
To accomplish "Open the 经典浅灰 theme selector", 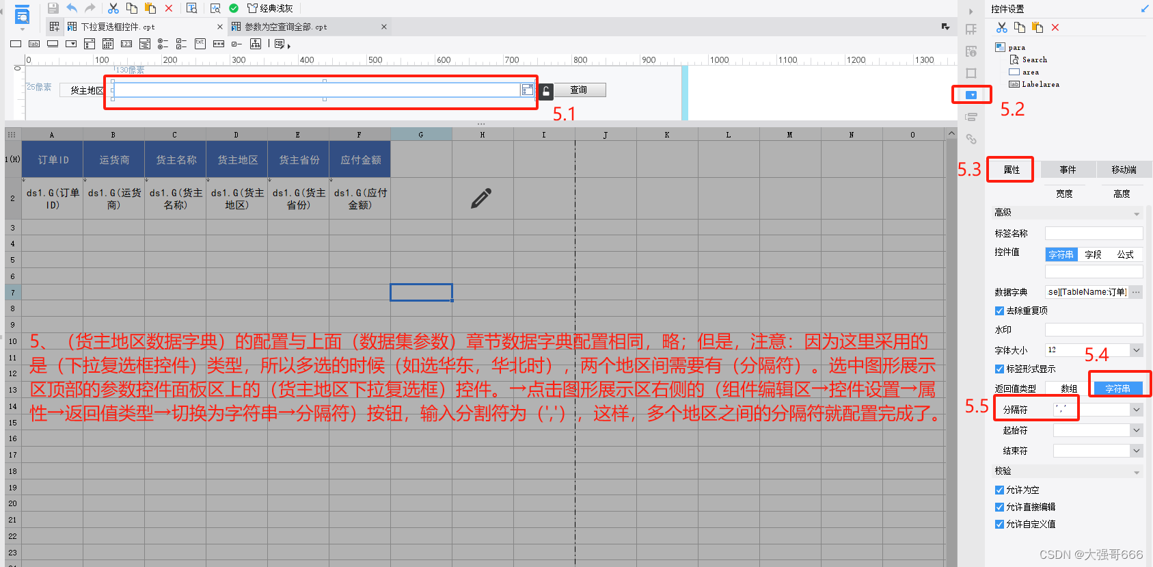I will click(x=270, y=8).
